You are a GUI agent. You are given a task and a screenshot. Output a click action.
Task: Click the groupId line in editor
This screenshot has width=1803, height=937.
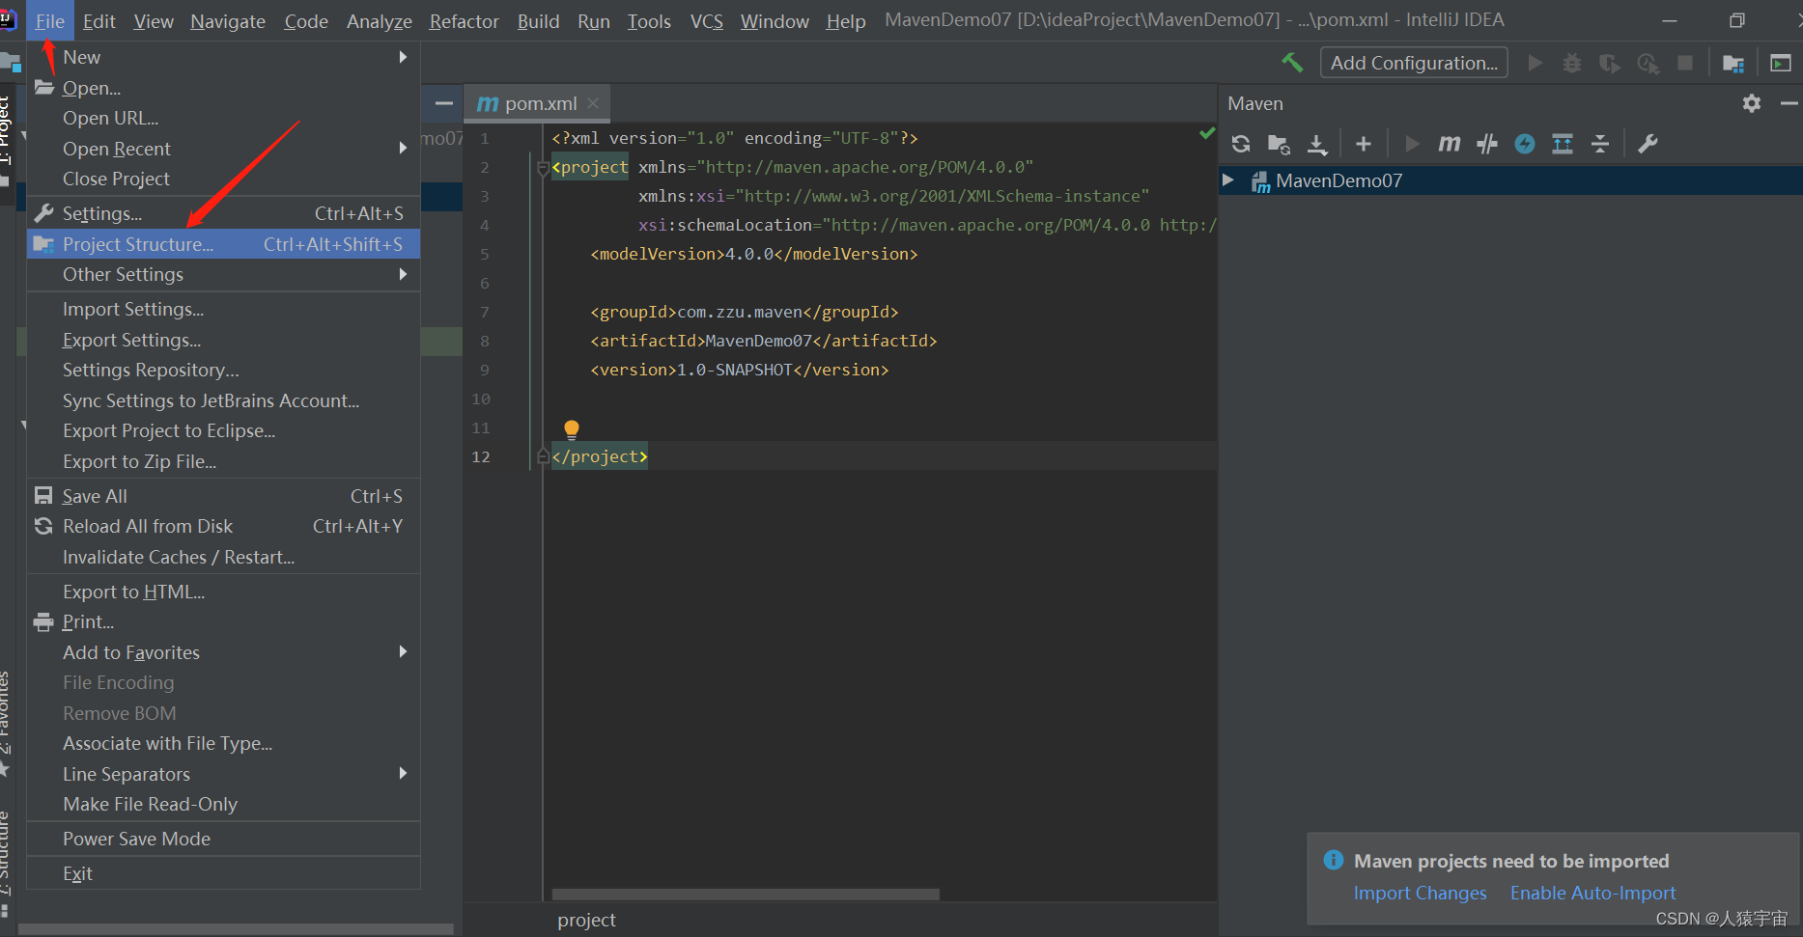744,312
